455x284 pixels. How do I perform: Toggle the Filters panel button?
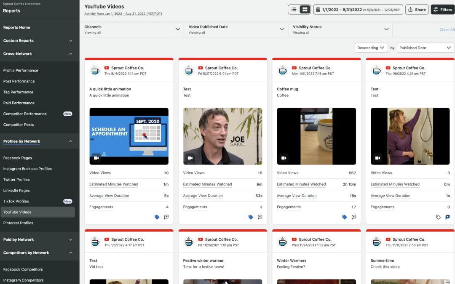tap(442, 10)
